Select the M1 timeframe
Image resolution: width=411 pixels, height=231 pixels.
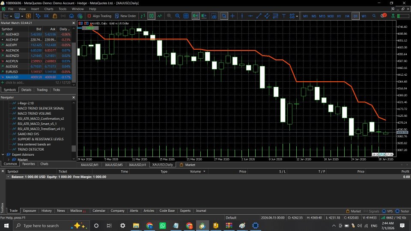[x=305, y=16]
